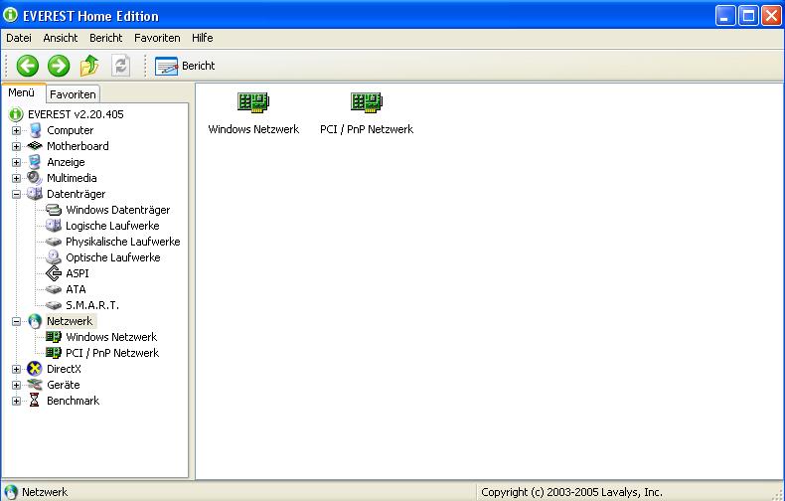The image size is (785, 501).
Task: Click the Bericht toolbar button
Action: (186, 66)
